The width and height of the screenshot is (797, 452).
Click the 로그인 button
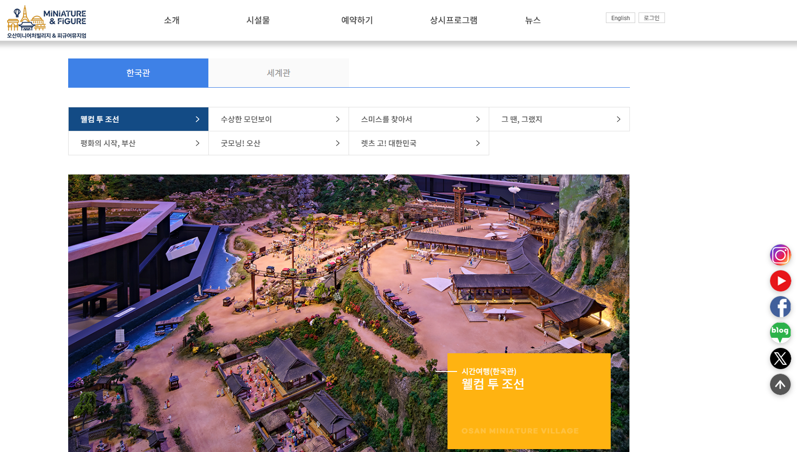coord(652,18)
